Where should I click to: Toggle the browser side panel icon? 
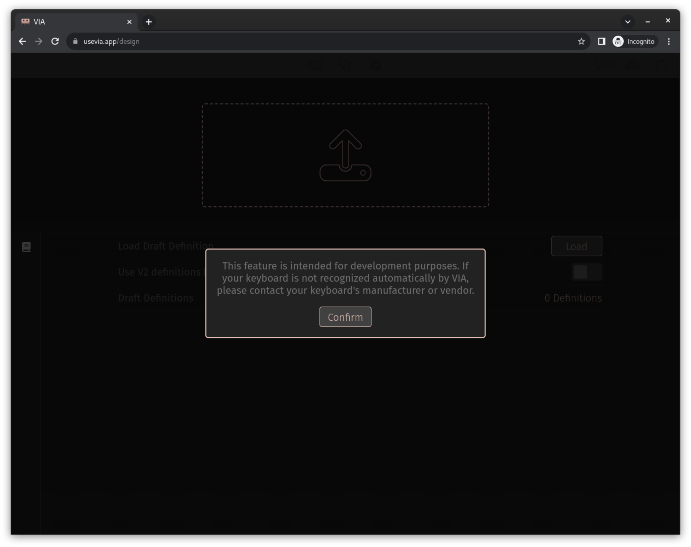(601, 41)
